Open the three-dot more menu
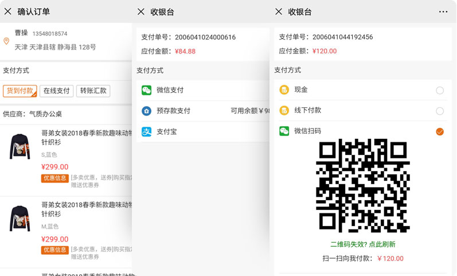 (443, 11)
